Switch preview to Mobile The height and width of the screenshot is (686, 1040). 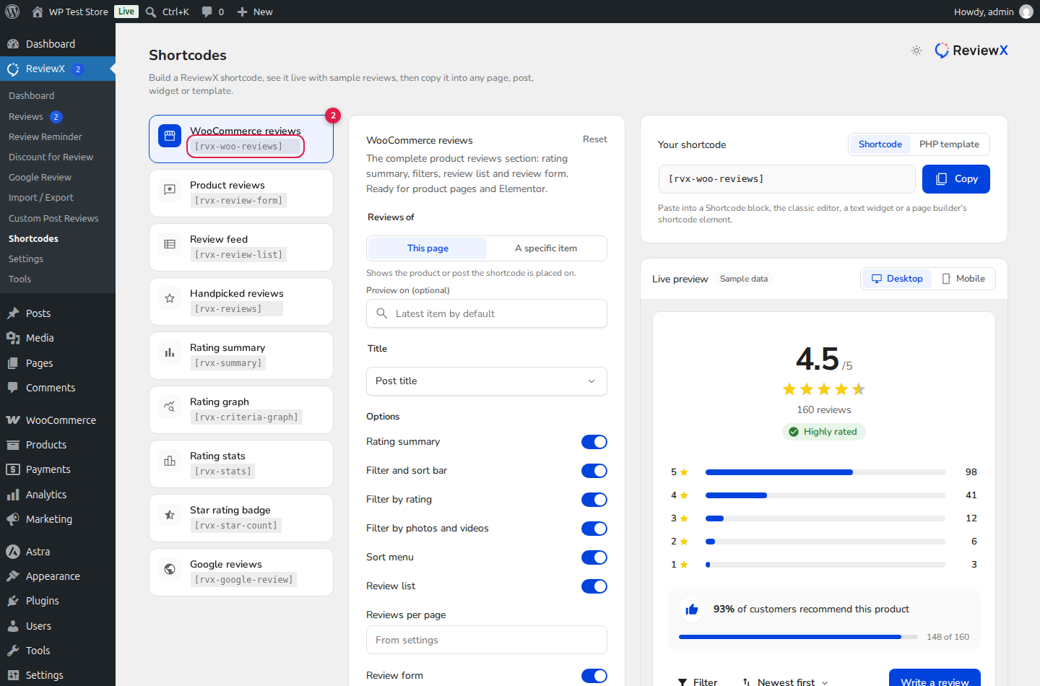(x=963, y=279)
